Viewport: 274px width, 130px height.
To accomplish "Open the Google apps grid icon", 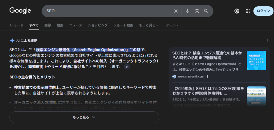I will pos(248,11).
